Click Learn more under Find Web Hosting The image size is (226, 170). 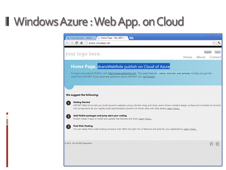(x=190, y=129)
